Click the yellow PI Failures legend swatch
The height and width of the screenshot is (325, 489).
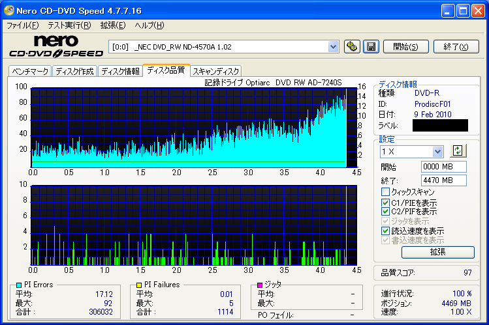pos(139,285)
